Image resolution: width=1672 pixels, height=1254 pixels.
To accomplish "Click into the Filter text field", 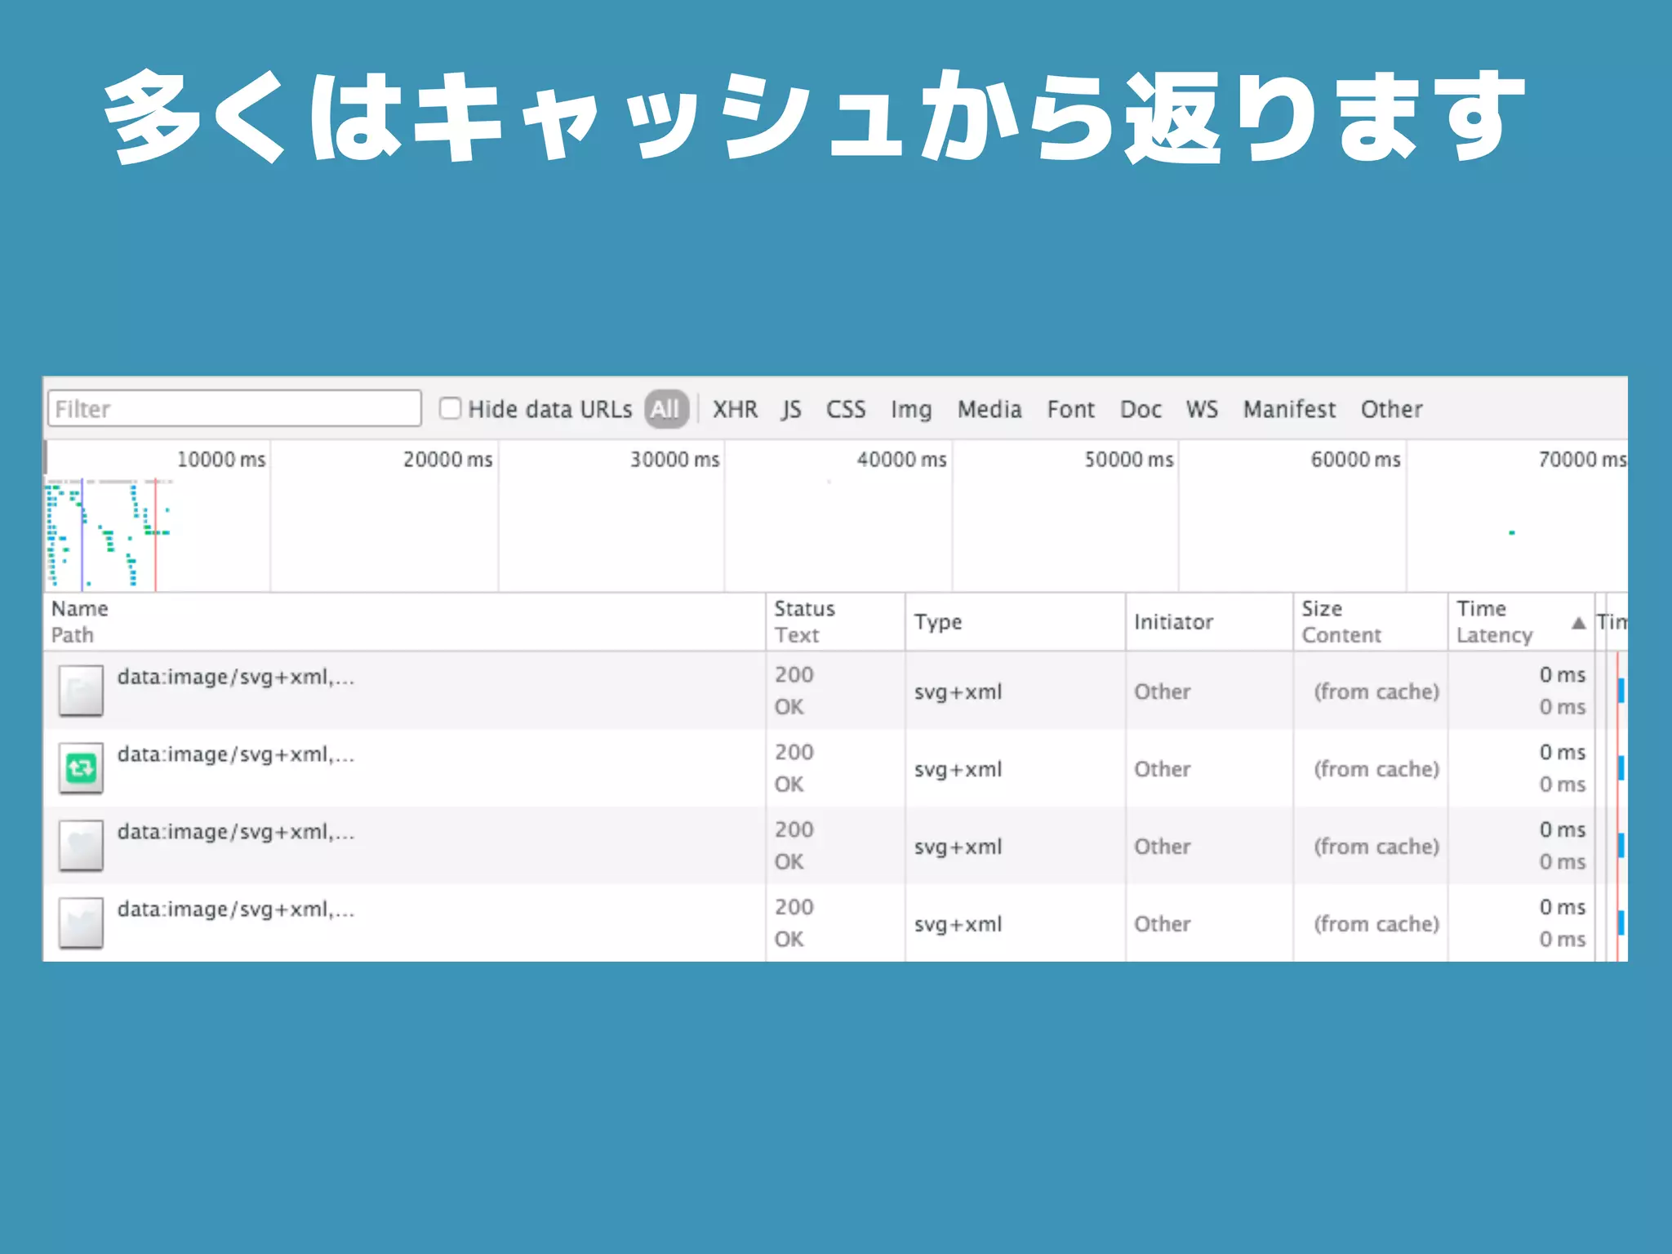I will 234,408.
